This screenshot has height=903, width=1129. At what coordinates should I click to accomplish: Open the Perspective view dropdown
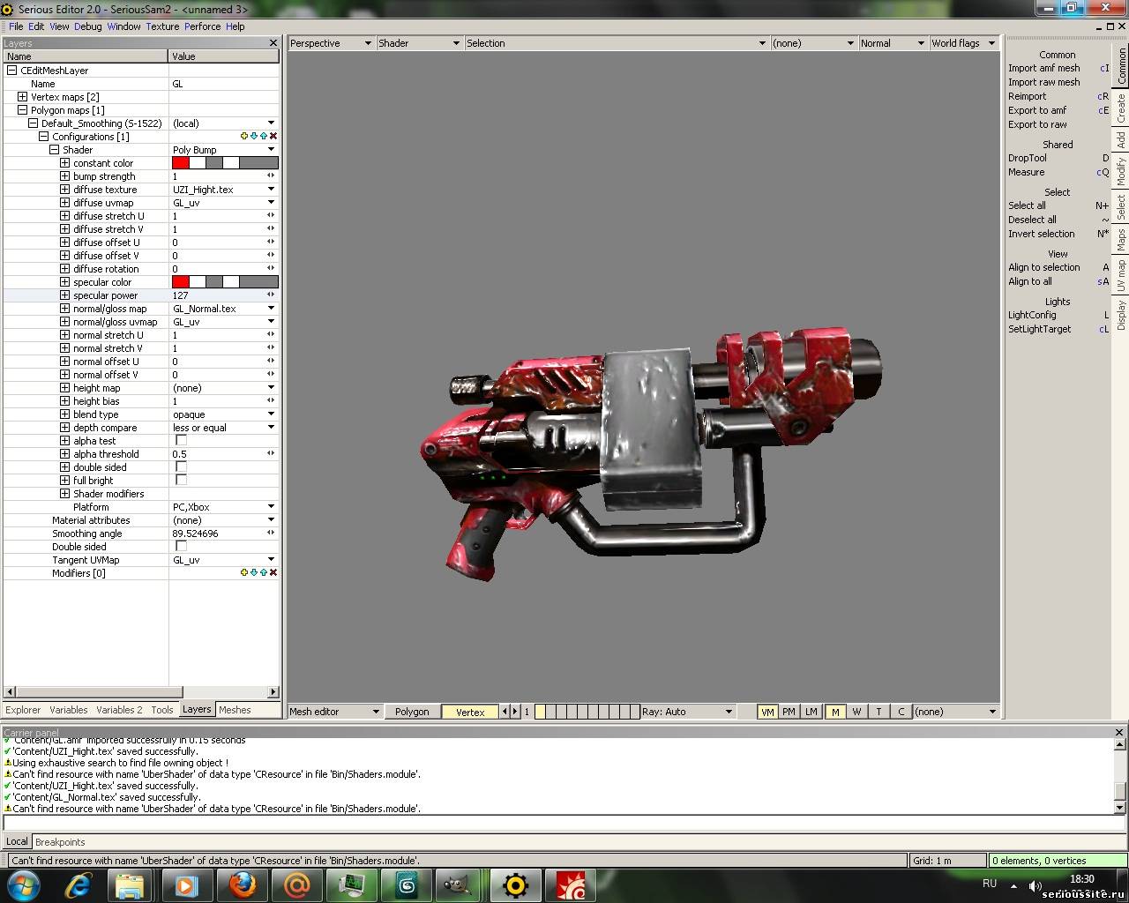pos(332,43)
